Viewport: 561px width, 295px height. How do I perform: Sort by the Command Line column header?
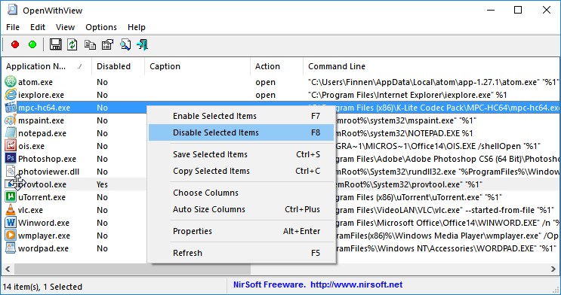431,66
